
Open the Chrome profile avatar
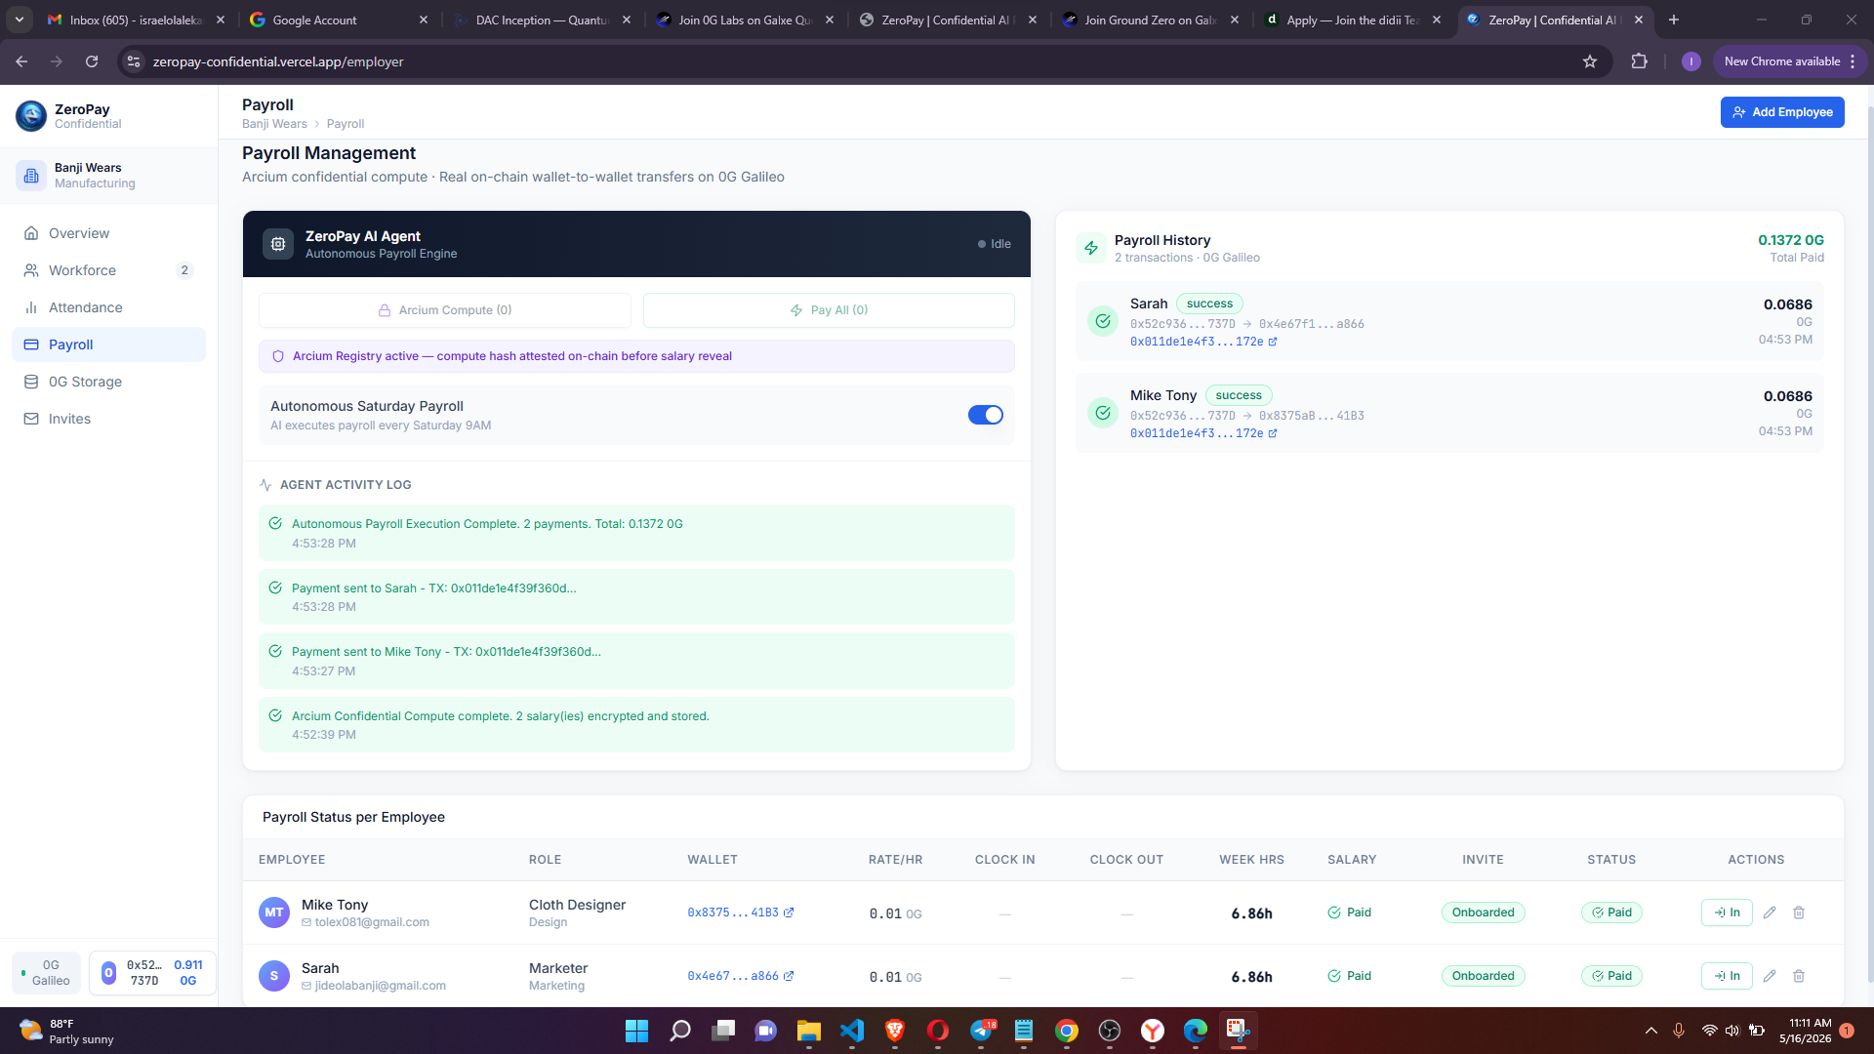1691,61
